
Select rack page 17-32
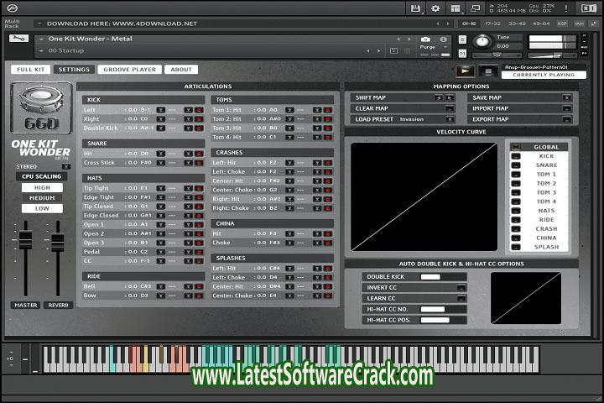tap(493, 24)
